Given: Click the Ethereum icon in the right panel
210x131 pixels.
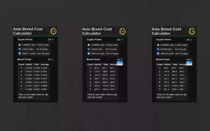Looking at the screenshot, I should [x=158, y=53].
